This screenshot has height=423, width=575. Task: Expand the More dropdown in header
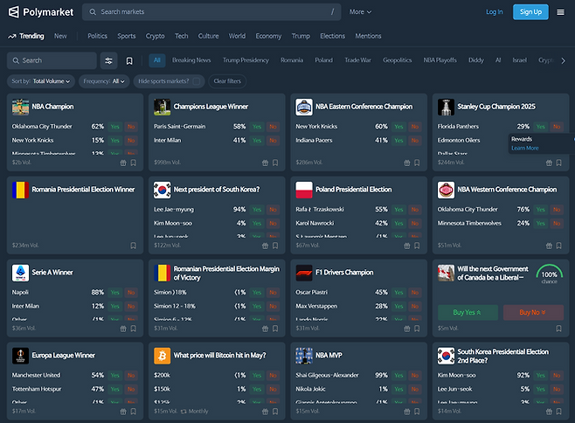360,12
